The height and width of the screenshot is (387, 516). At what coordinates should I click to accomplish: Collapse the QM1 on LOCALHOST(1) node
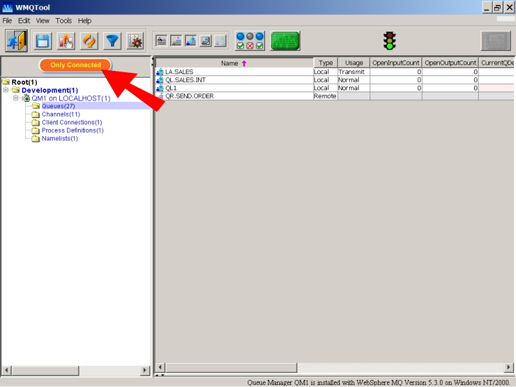point(15,98)
